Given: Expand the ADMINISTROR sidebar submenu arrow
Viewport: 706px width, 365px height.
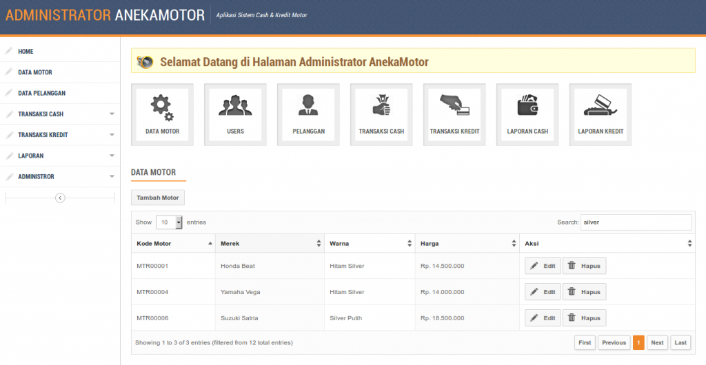Looking at the screenshot, I should [x=112, y=177].
